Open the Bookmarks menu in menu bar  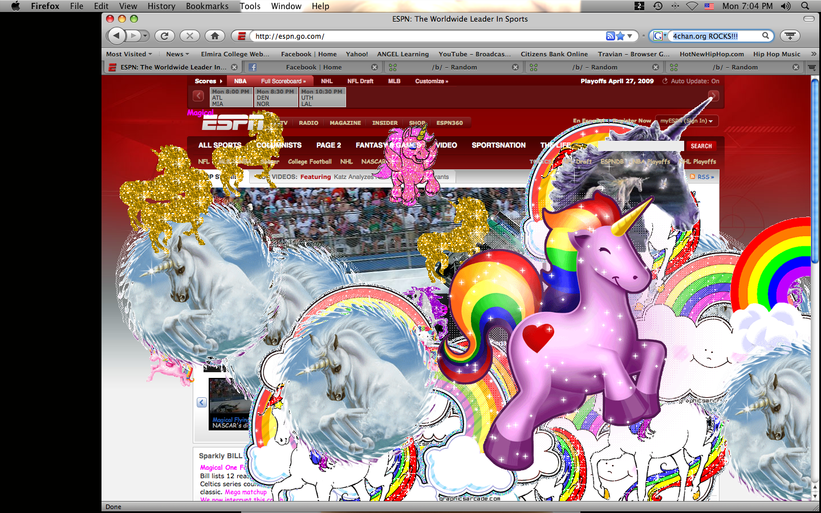pyautogui.click(x=207, y=6)
